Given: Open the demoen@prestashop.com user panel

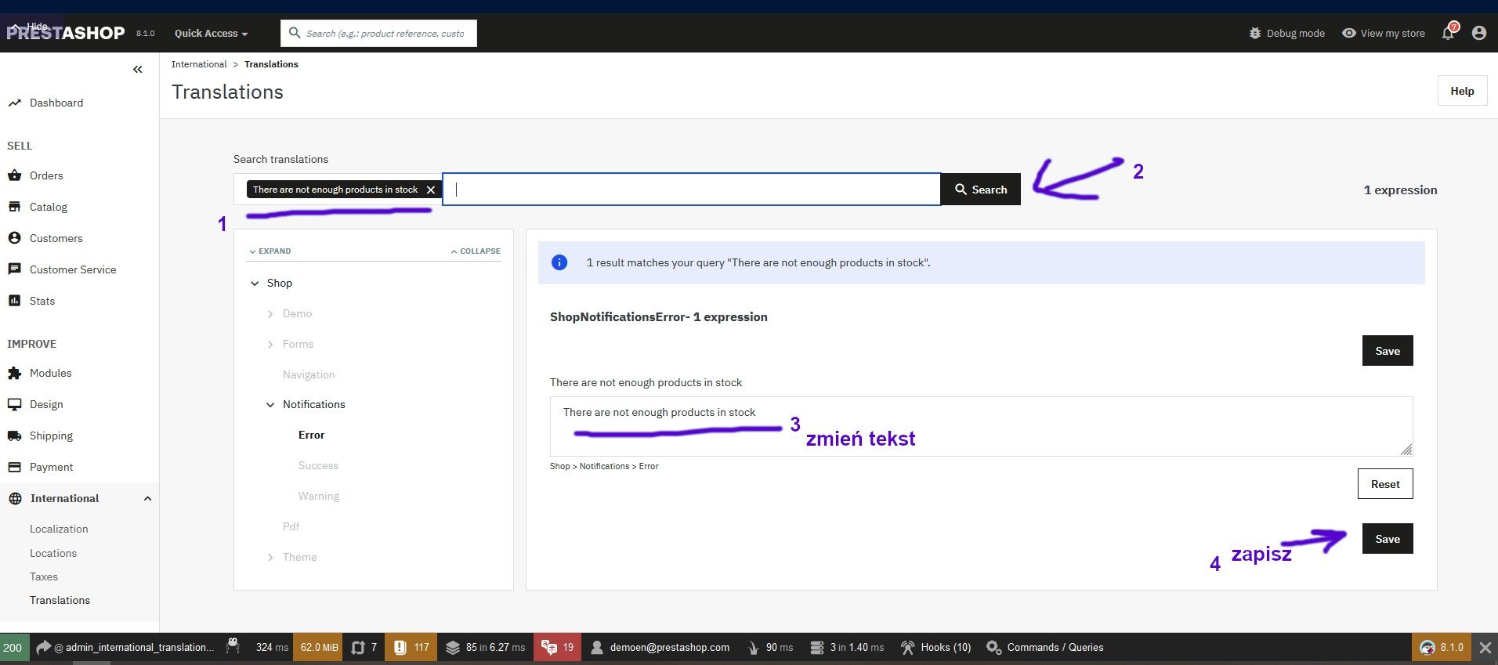Looking at the screenshot, I should pyautogui.click(x=660, y=647).
